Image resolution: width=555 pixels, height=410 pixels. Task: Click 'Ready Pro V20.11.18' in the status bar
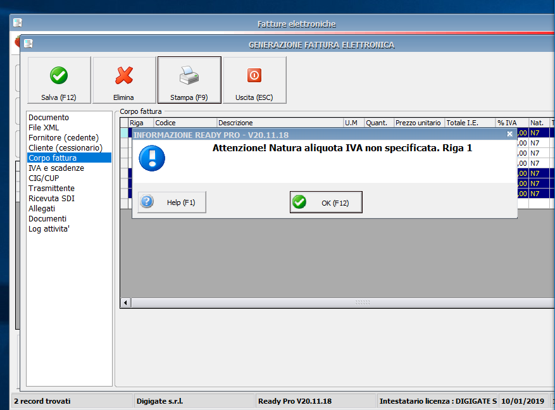click(295, 401)
